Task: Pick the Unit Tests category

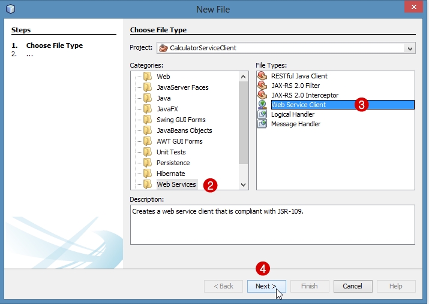Action: [171, 152]
